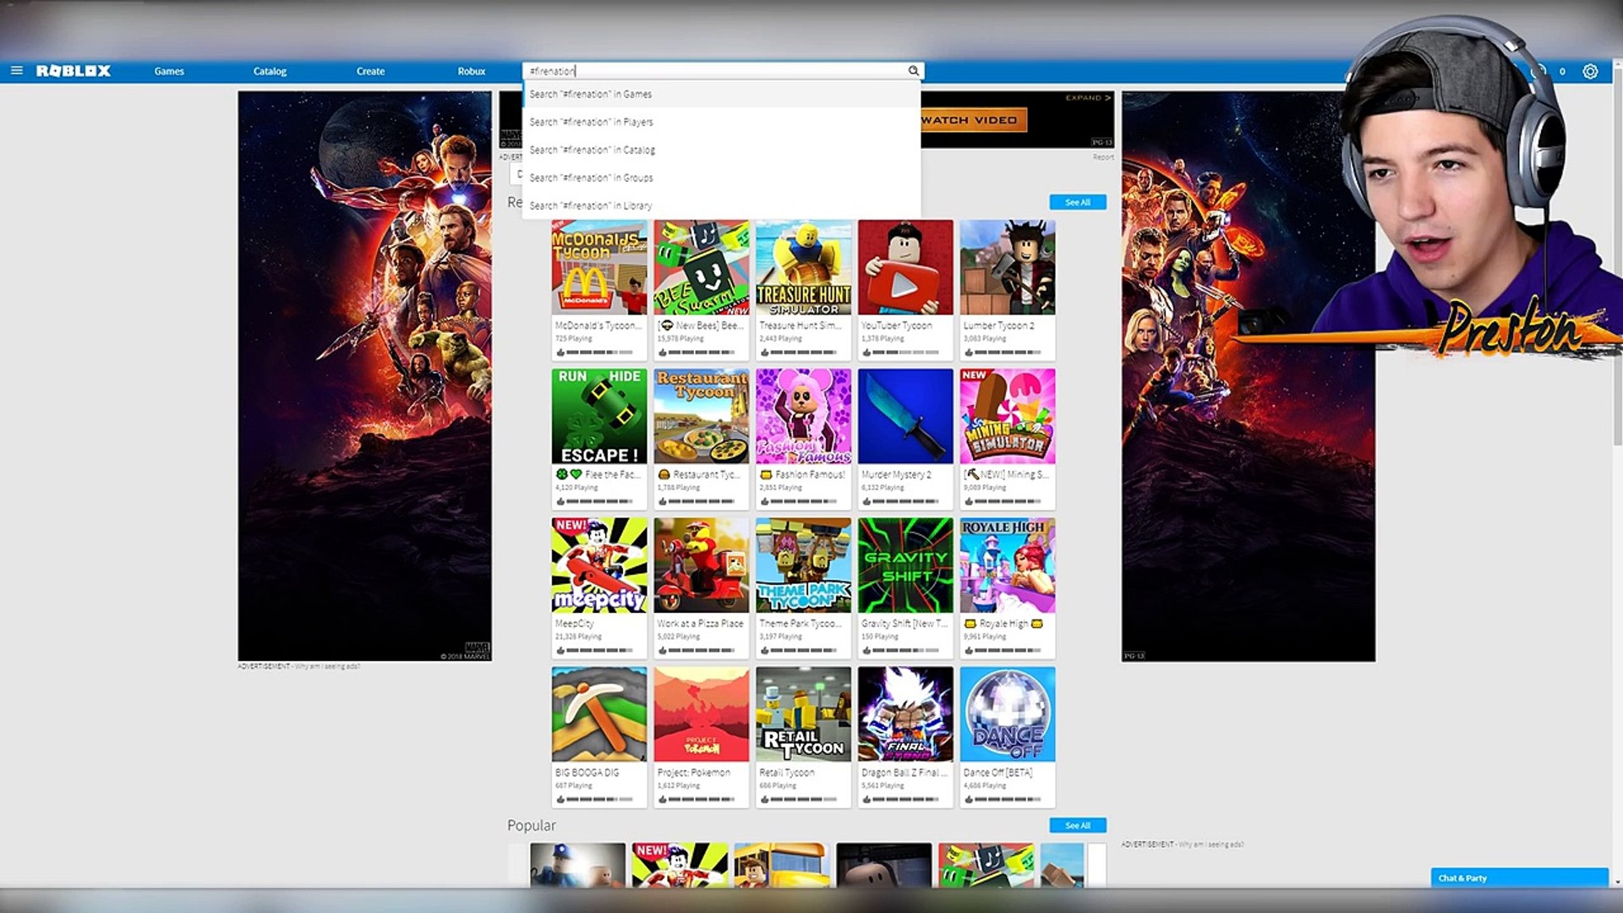Open Lumber Tycoon 2 thumbnail
Screen dimensions: 1623x913
(1008, 267)
